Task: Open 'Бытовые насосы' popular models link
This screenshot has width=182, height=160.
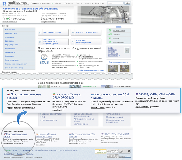Action: pyautogui.click(x=89, y=86)
